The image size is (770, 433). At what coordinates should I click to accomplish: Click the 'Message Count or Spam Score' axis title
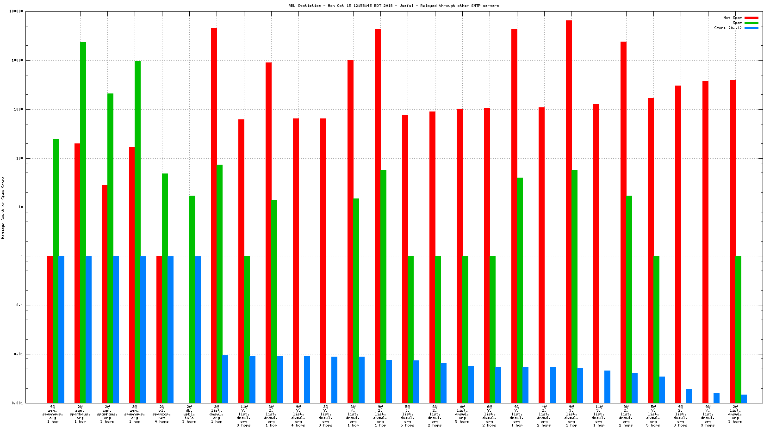coord(3,208)
